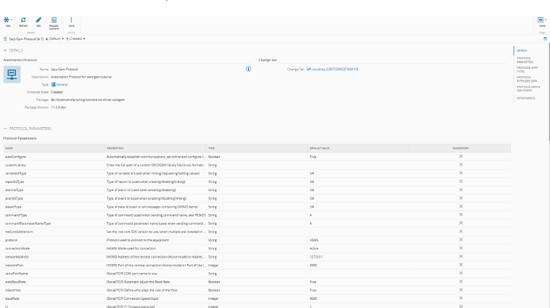The width and height of the screenshot is (550, 308).
Task: Click the mandatory X icon for networkPort
Action: pos(461,265)
